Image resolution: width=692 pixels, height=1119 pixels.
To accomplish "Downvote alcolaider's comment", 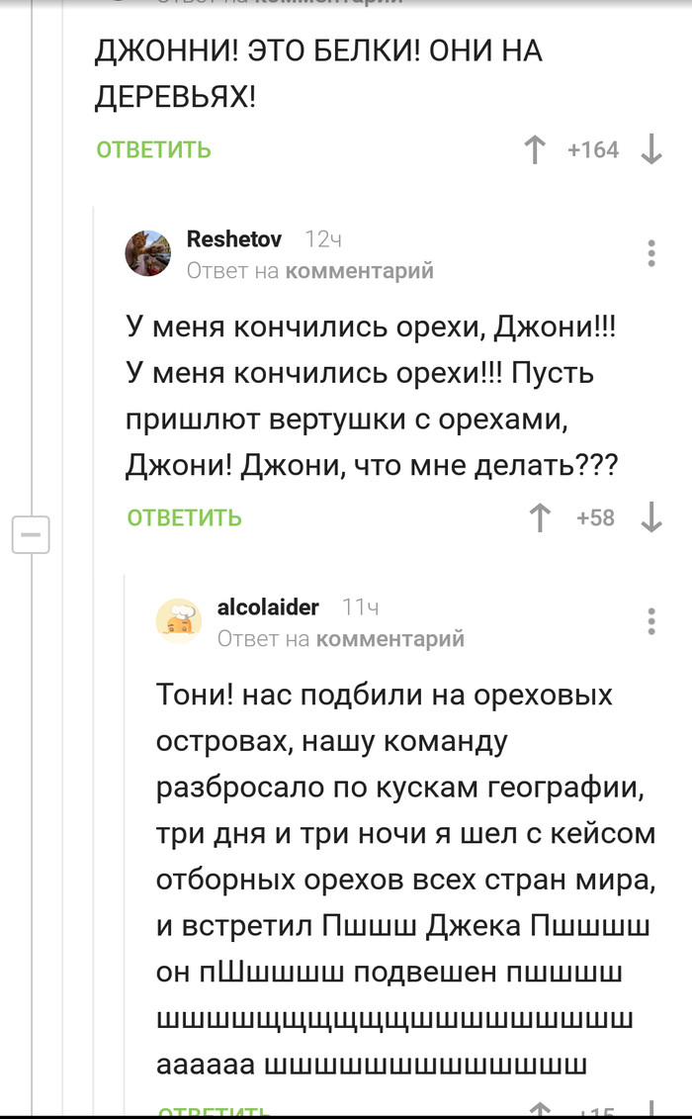I will [x=651, y=1112].
